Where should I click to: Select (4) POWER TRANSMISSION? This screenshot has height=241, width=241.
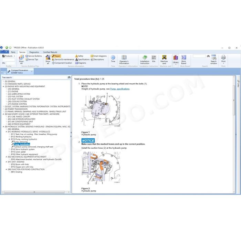click(x=16, y=109)
